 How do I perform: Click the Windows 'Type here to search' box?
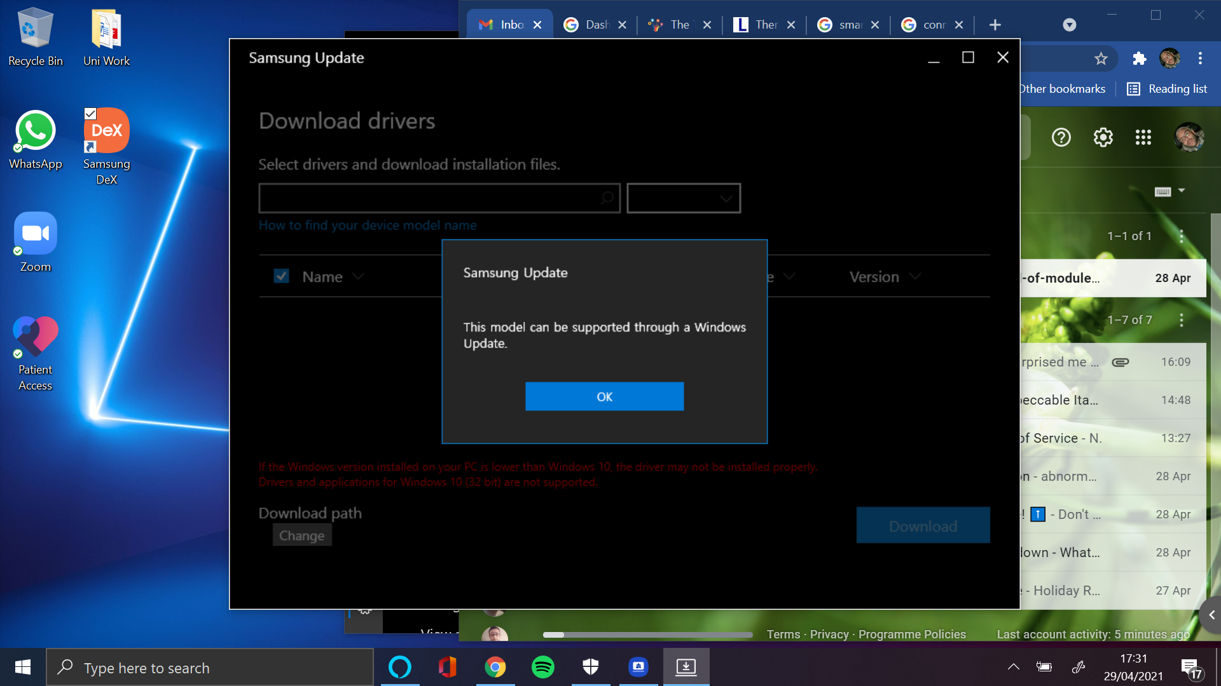pos(210,667)
